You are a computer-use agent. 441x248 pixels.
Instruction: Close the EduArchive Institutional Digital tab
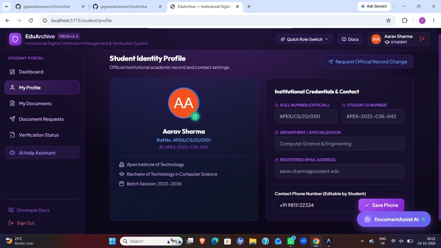point(237,7)
